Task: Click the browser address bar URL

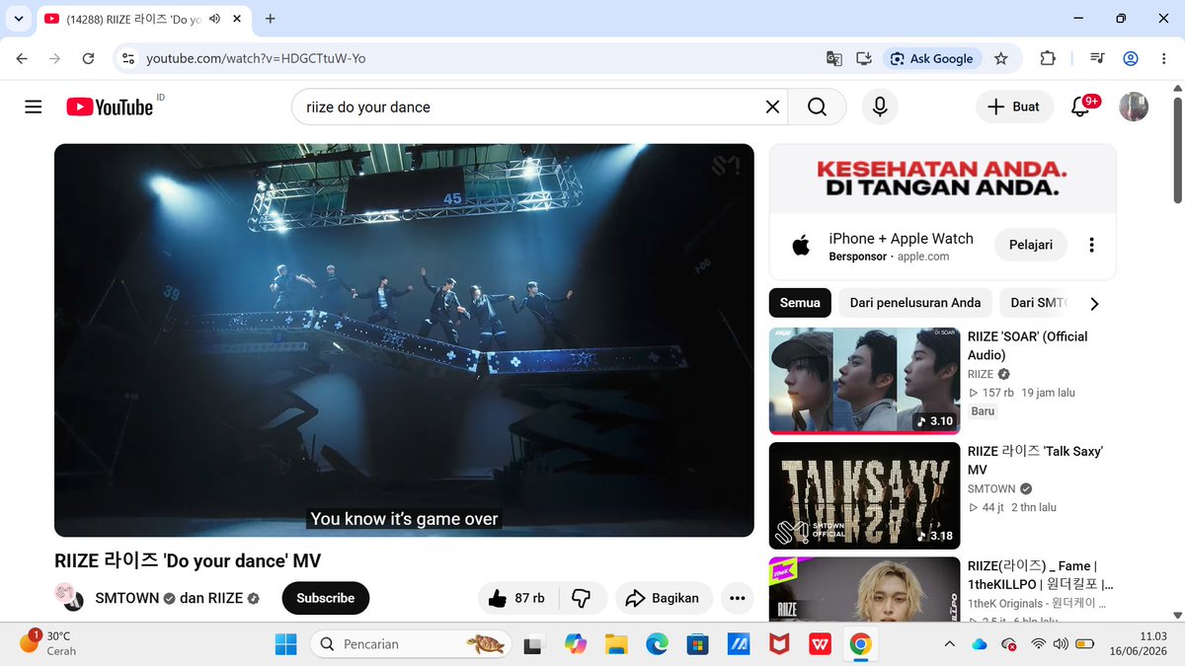Action: [256, 58]
